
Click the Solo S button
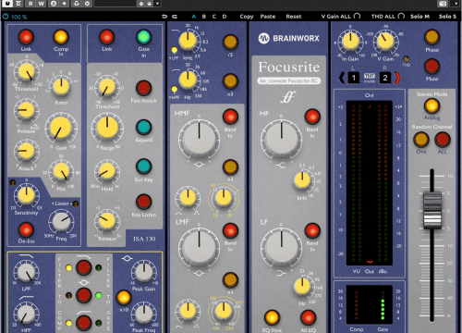click(447, 17)
